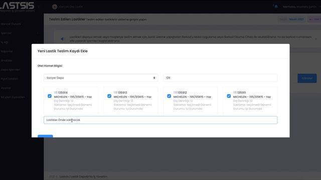The width and height of the screenshot is (321, 180).
Task: Click the purple button beside Nisan 2021
Action: [314, 19]
